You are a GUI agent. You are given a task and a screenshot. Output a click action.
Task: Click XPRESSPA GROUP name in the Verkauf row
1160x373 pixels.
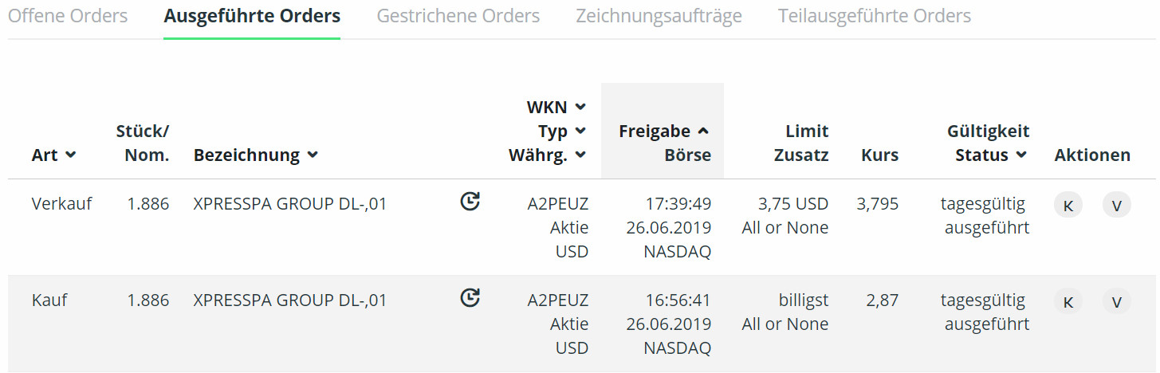pyautogui.click(x=289, y=204)
